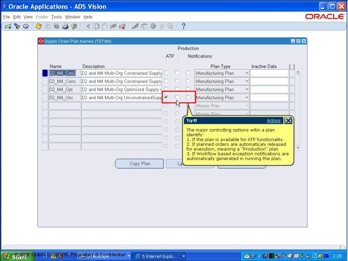
Task: Click the Print icon
Action: [65, 27]
